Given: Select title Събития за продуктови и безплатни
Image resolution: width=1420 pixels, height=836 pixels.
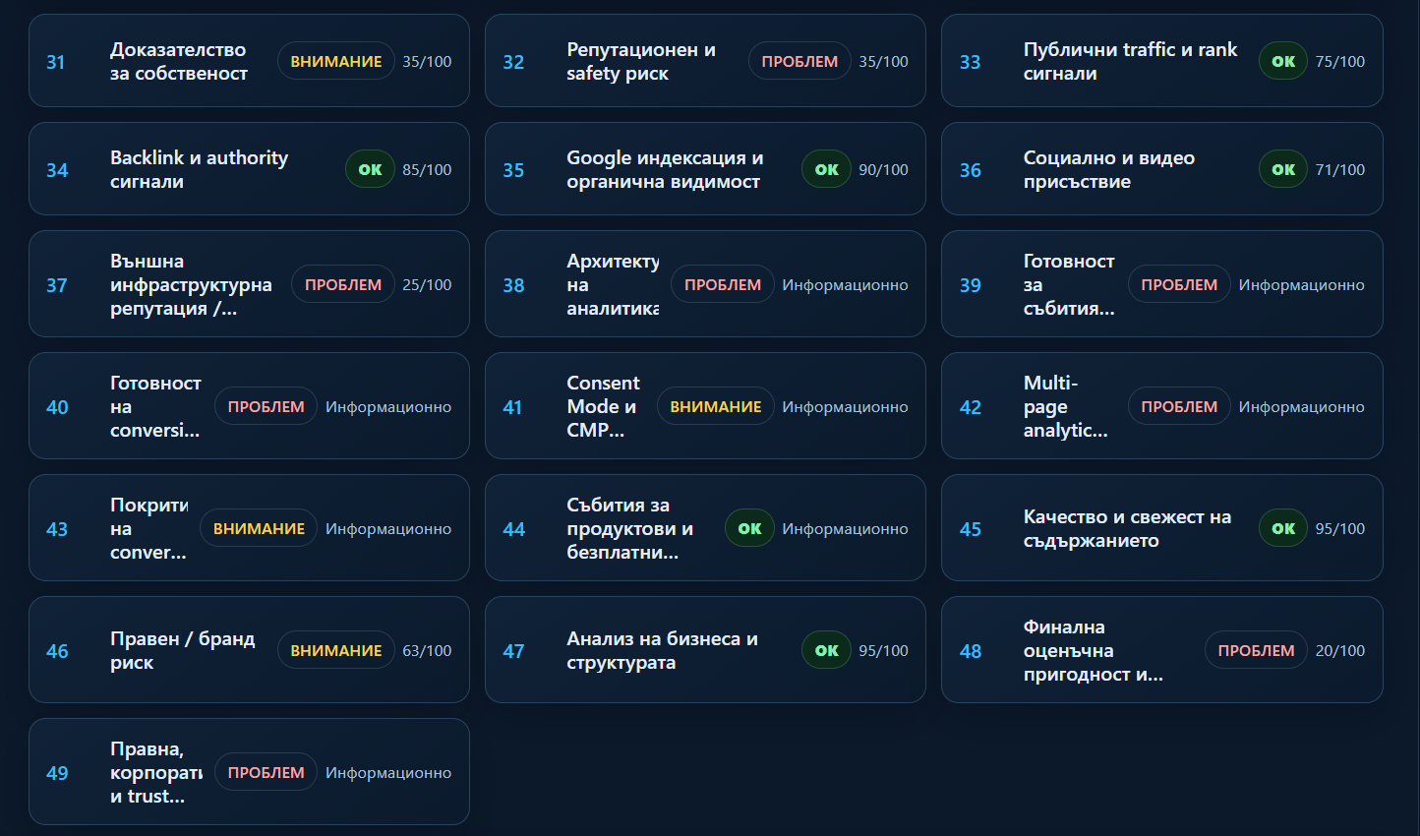Looking at the screenshot, I should click(629, 528).
